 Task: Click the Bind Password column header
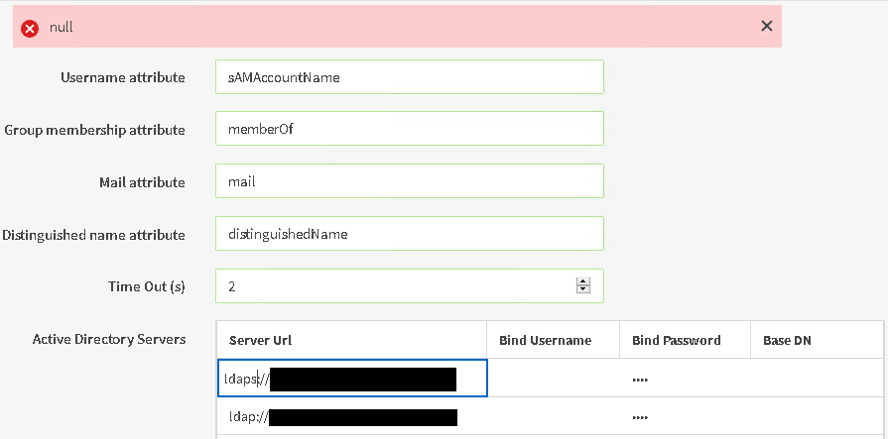(x=685, y=340)
